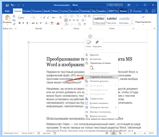
Task: Toggle strikethrough formatting (abc)
Action: click(x=33, y=23)
